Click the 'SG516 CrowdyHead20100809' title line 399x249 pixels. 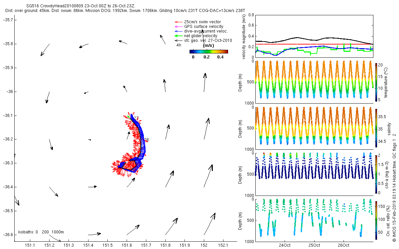pyautogui.click(x=81, y=6)
